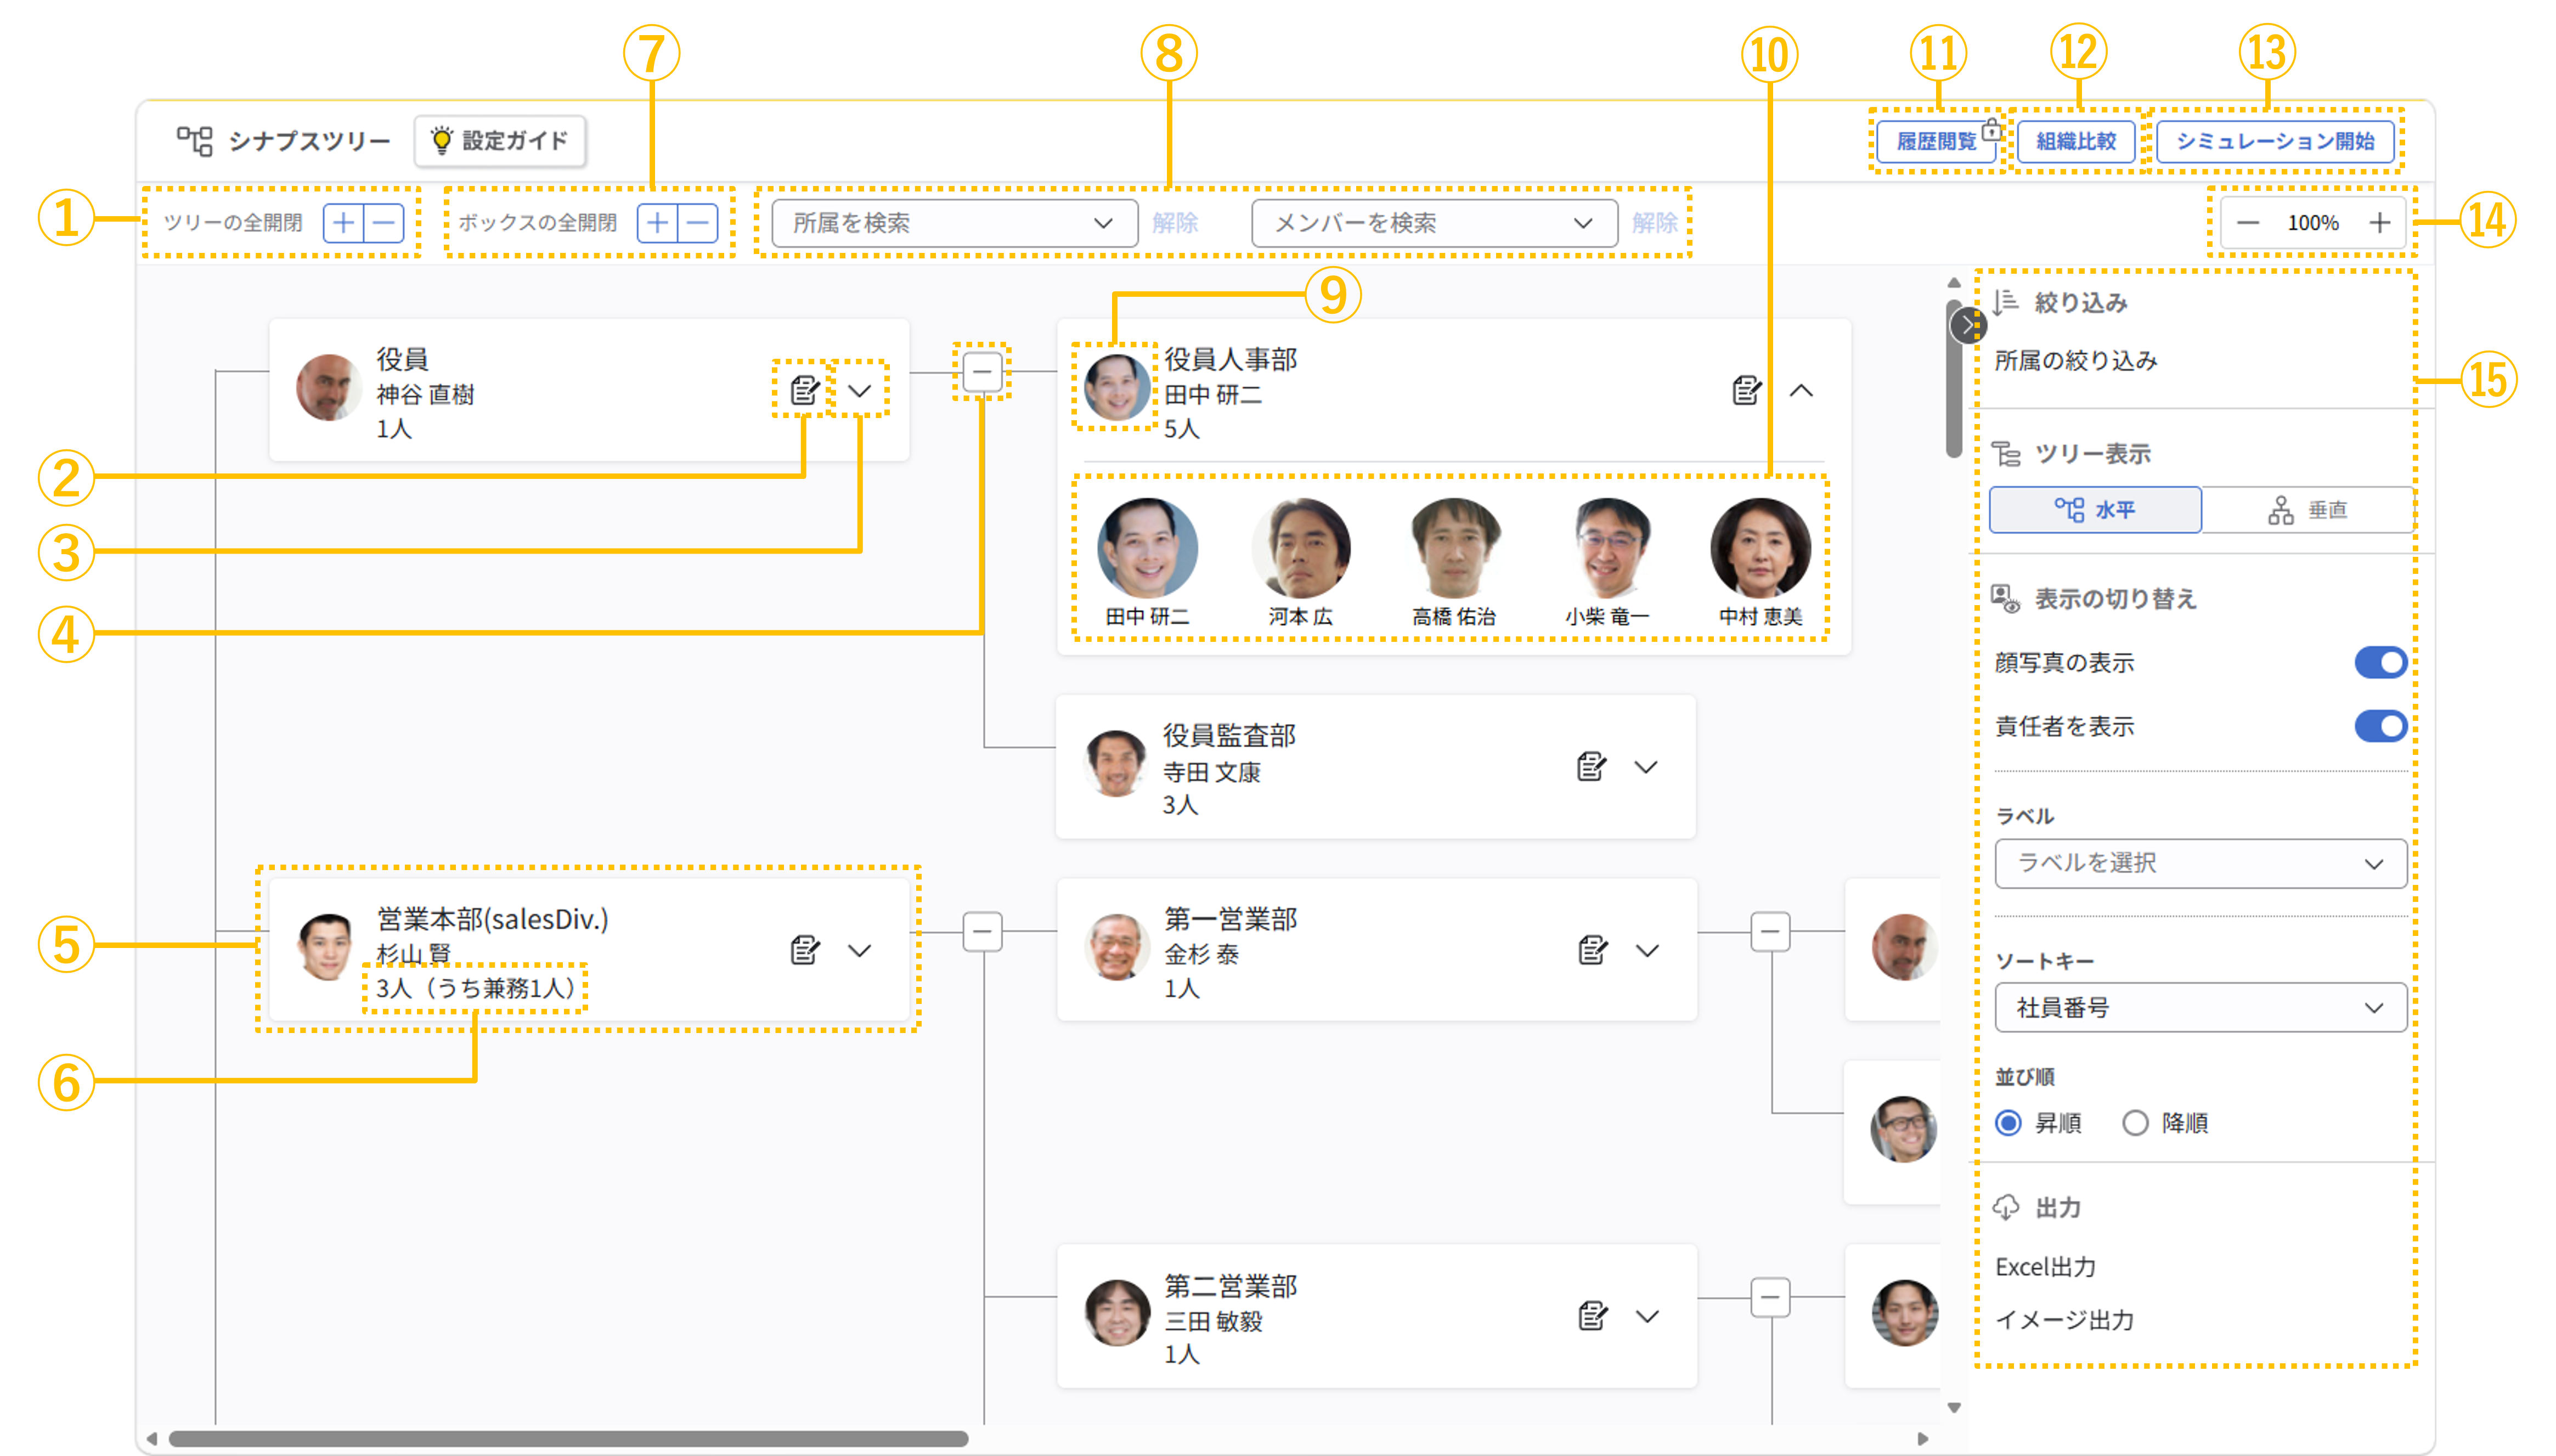Expand all boxes with plus button
2556x1456 pixels.
tap(657, 222)
